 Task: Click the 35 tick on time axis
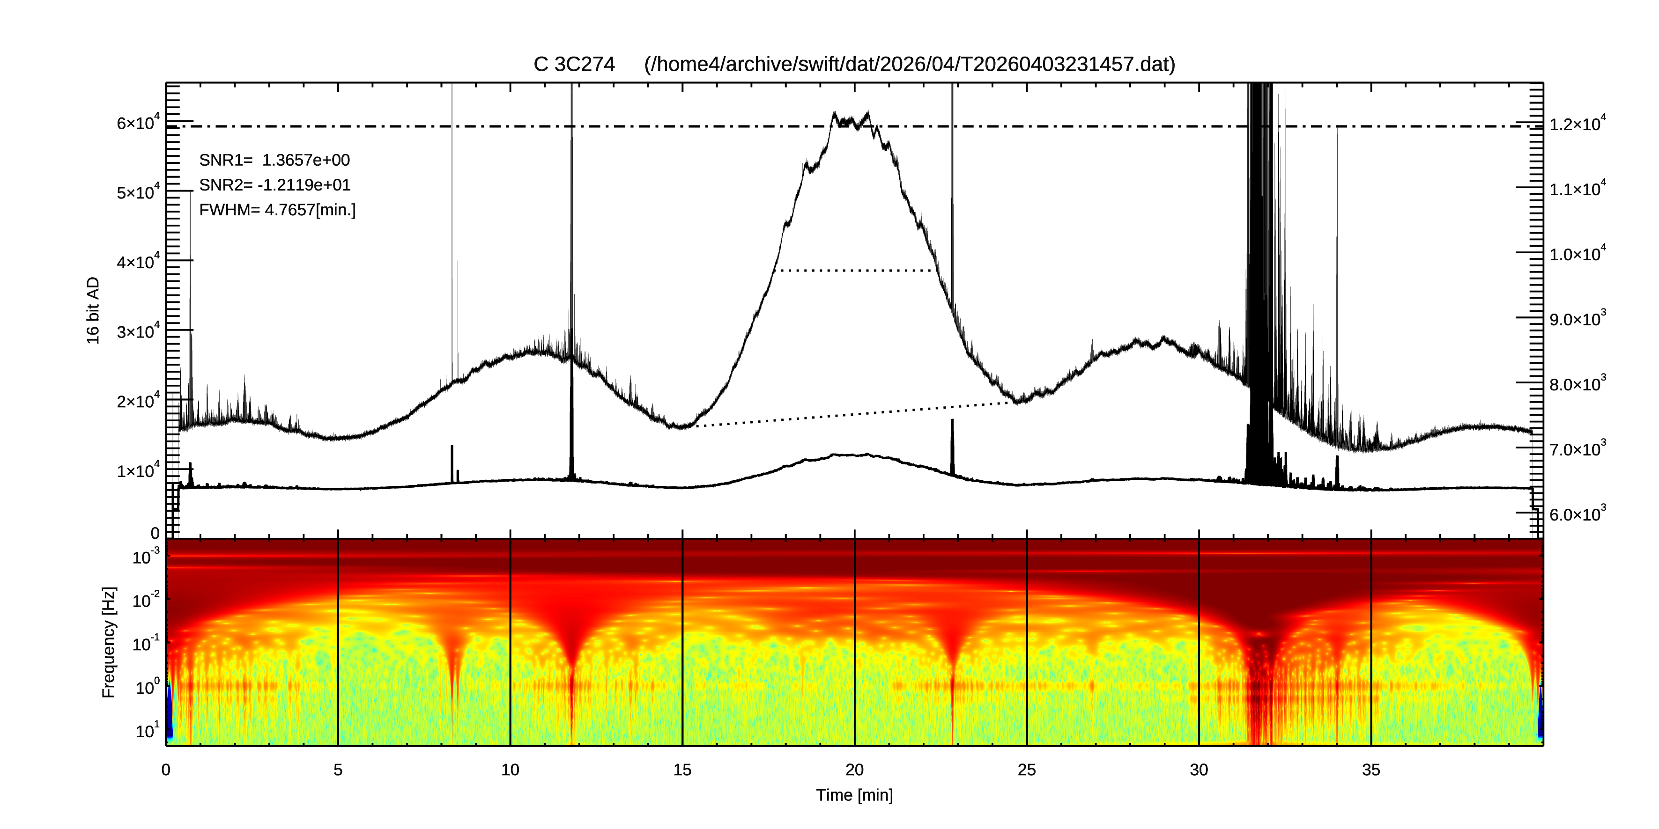click(x=1370, y=770)
